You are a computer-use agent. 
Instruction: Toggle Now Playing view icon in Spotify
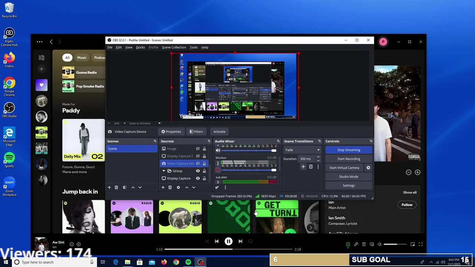tap(348, 244)
